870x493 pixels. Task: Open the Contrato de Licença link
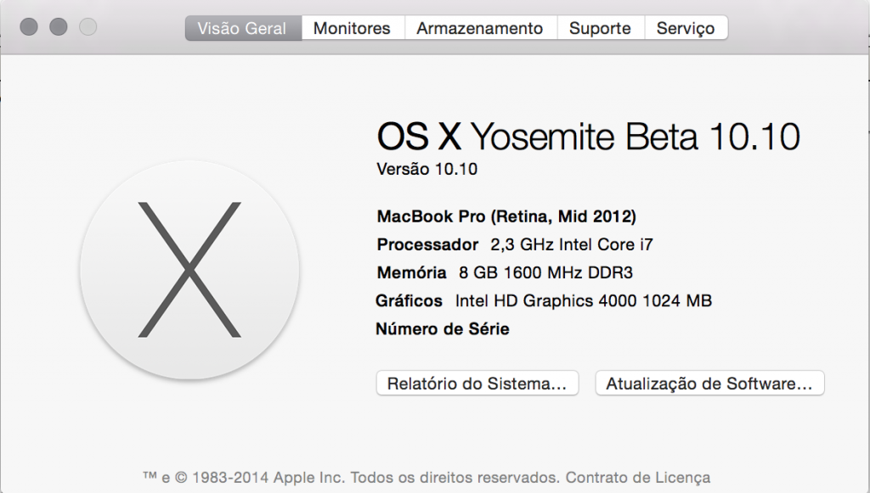click(x=637, y=478)
